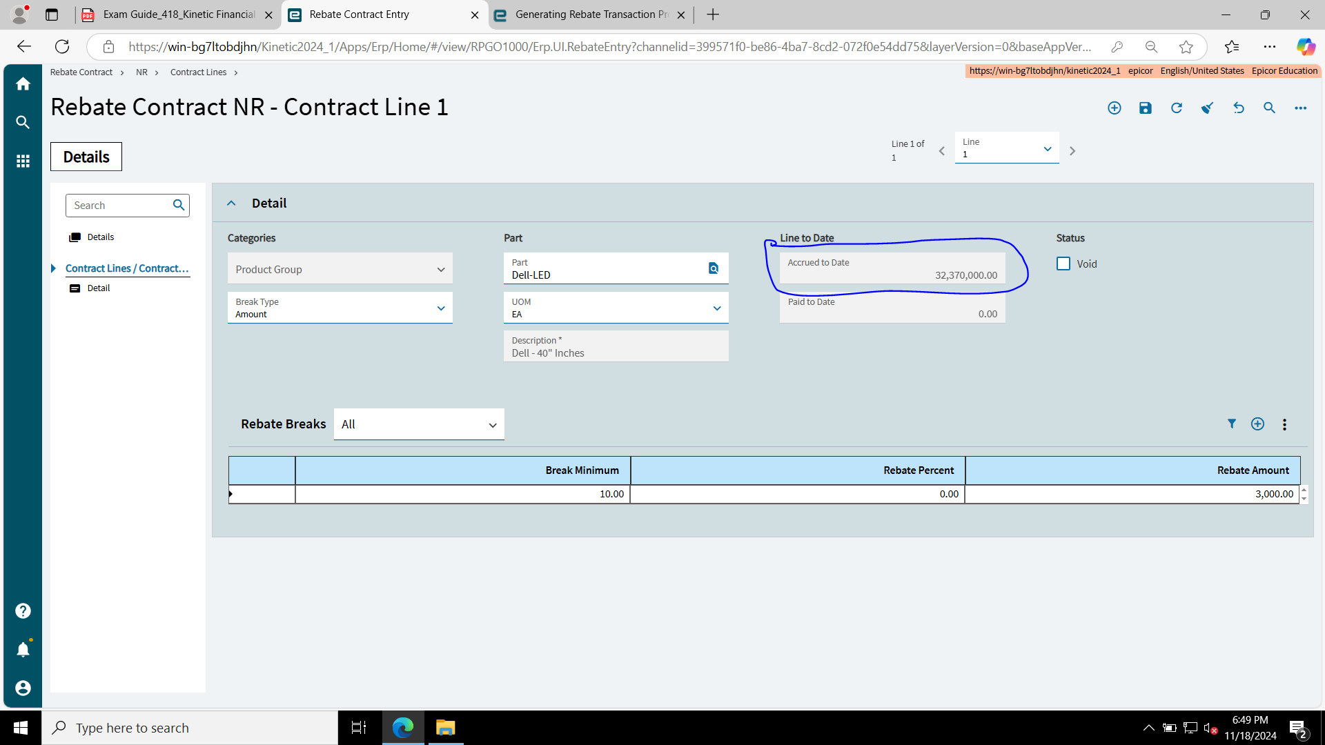The width and height of the screenshot is (1325, 745).
Task: Open a new browser tab
Action: point(713,14)
